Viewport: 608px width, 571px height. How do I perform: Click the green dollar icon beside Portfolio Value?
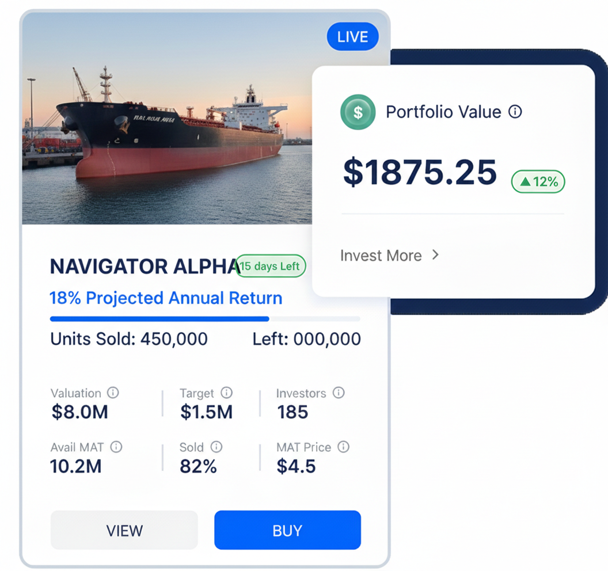(x=358, y=112)
